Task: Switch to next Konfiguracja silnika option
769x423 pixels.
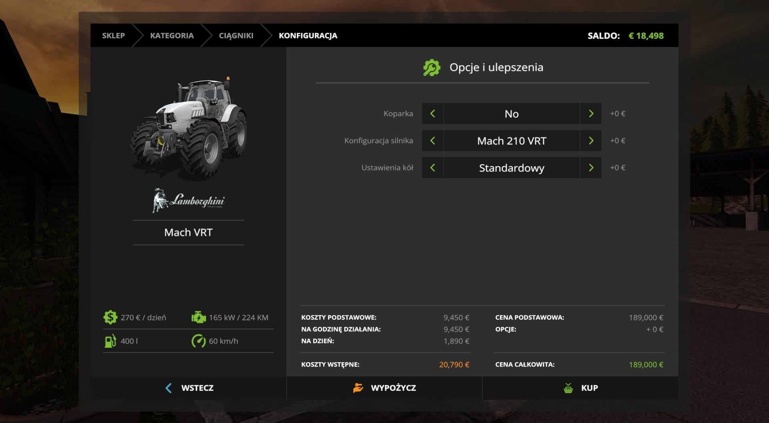Action: coord(591,141)
